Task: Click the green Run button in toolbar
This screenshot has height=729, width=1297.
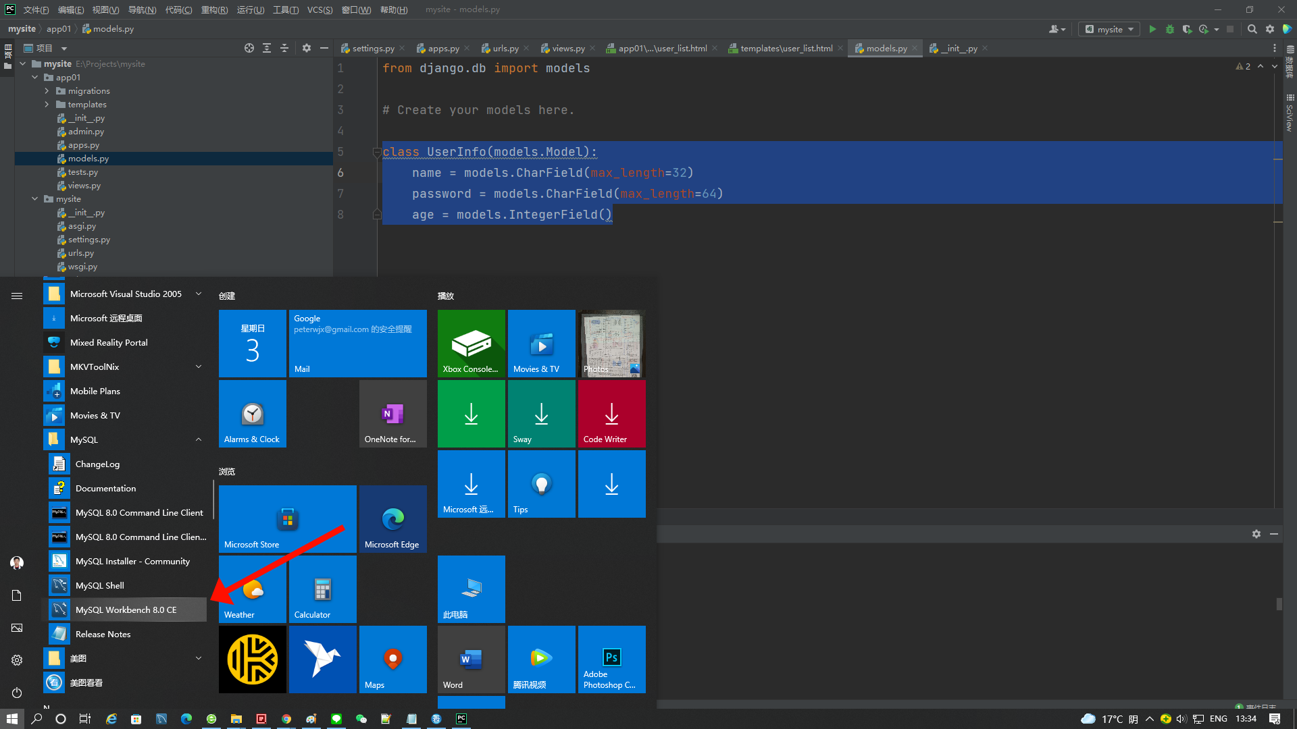Action: click(x=1152, y=29)
